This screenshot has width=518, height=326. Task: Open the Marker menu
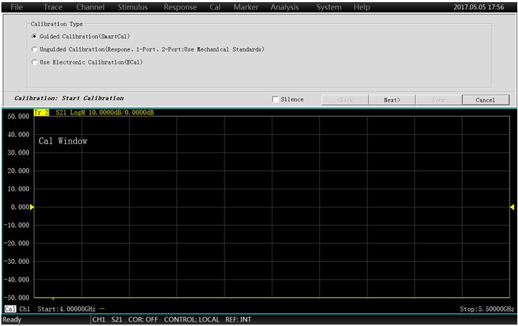246,7
